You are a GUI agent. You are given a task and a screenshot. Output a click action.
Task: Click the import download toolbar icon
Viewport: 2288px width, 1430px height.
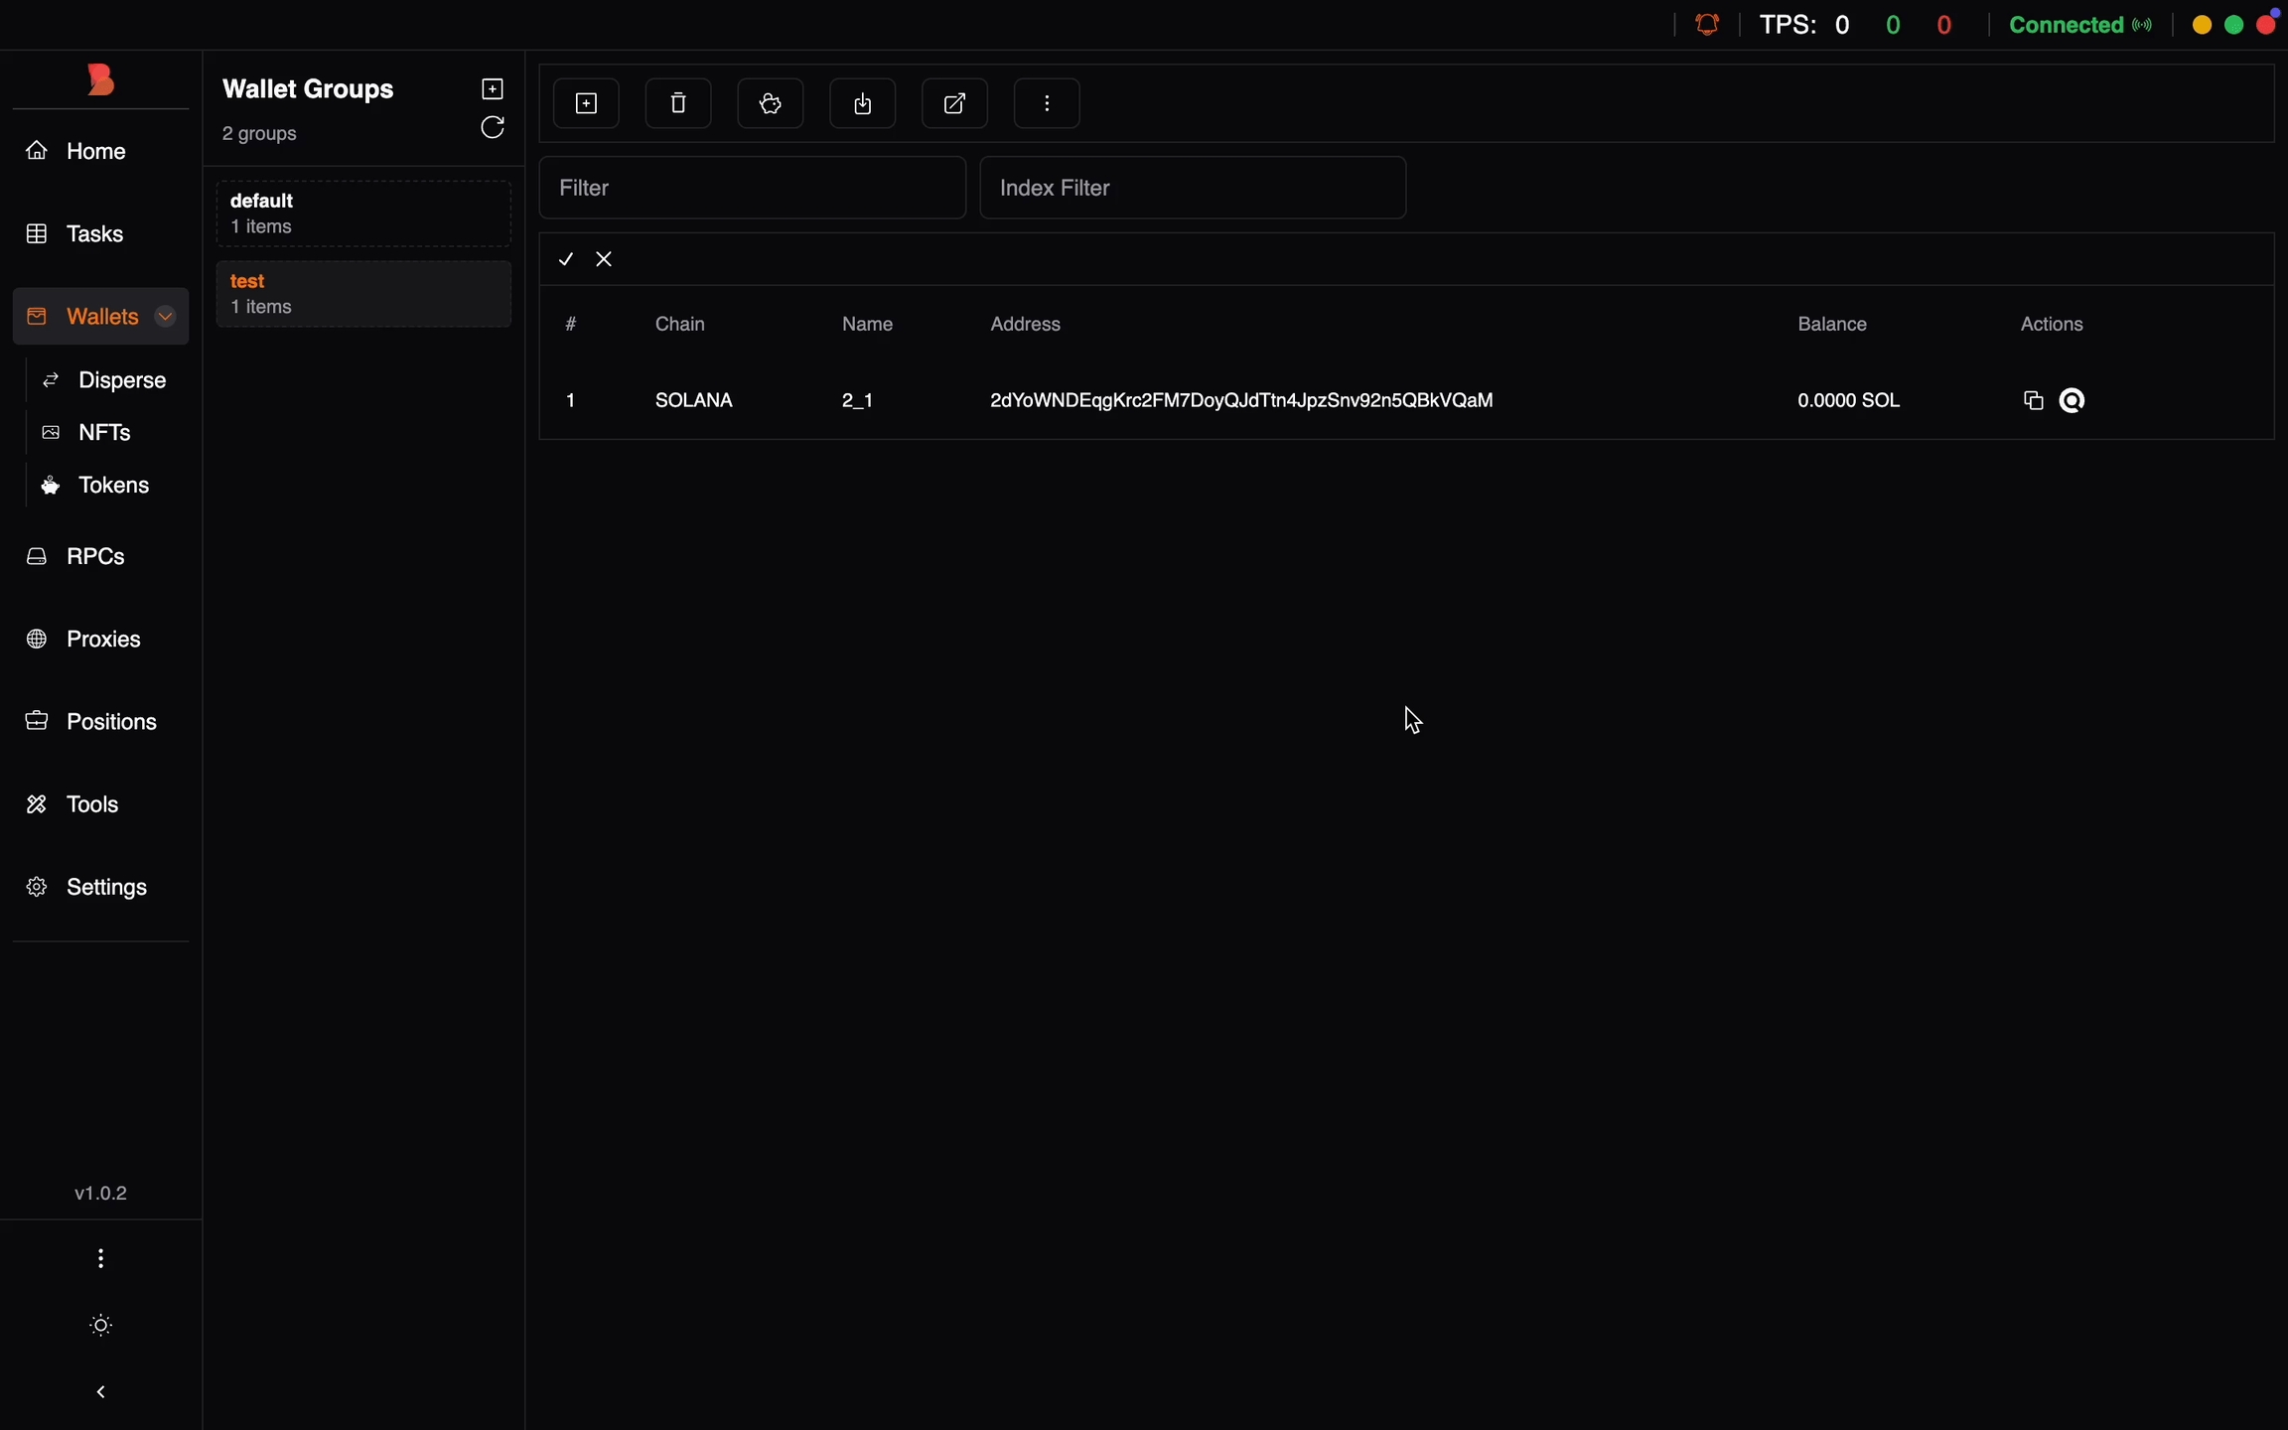click(x=863, y=103)
